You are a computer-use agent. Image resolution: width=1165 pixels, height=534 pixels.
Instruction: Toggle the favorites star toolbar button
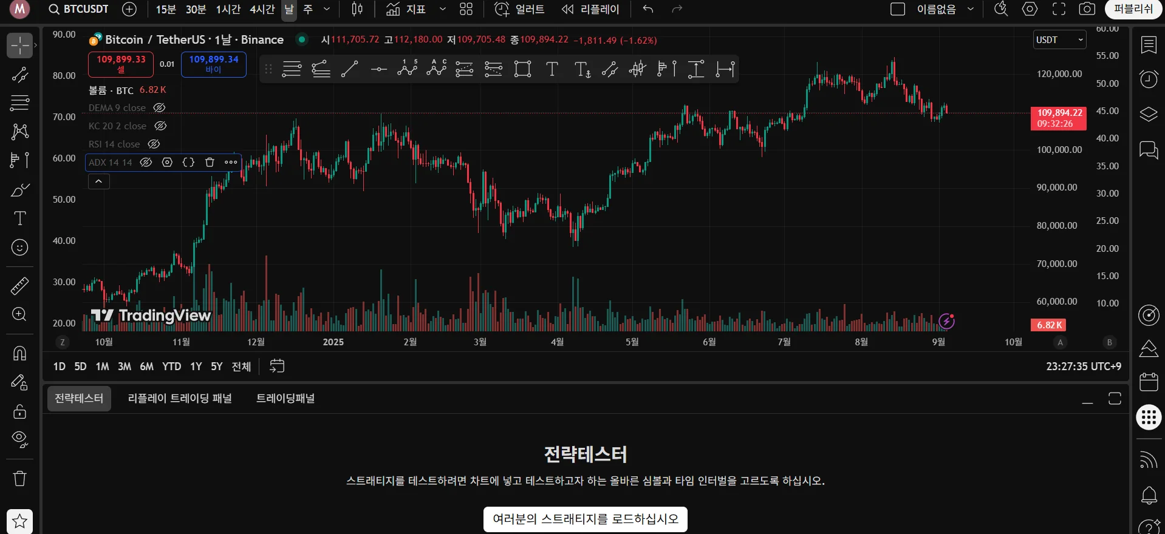pos(19,521)
